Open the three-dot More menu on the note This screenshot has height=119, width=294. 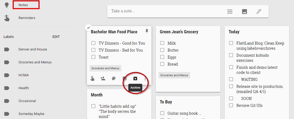[145, 79]
